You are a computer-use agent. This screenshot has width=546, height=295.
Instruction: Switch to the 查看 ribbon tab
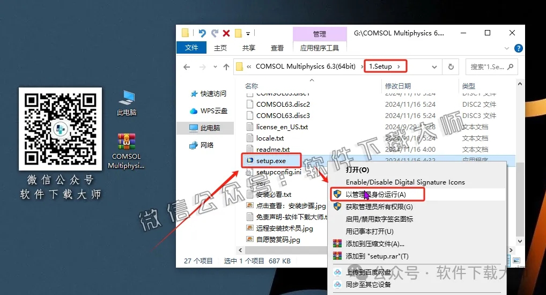(277, 48)
